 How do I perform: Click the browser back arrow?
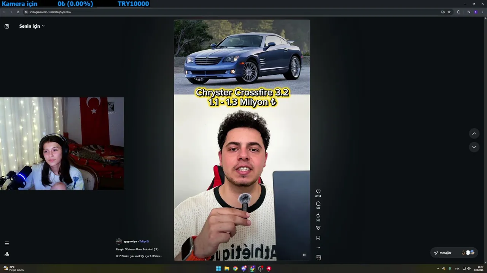(x=4, y=12)
